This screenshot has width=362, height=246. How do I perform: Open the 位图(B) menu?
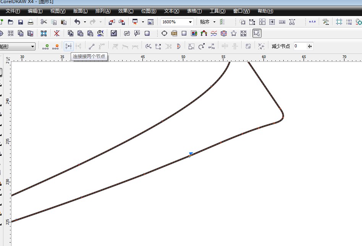point(149,11)
